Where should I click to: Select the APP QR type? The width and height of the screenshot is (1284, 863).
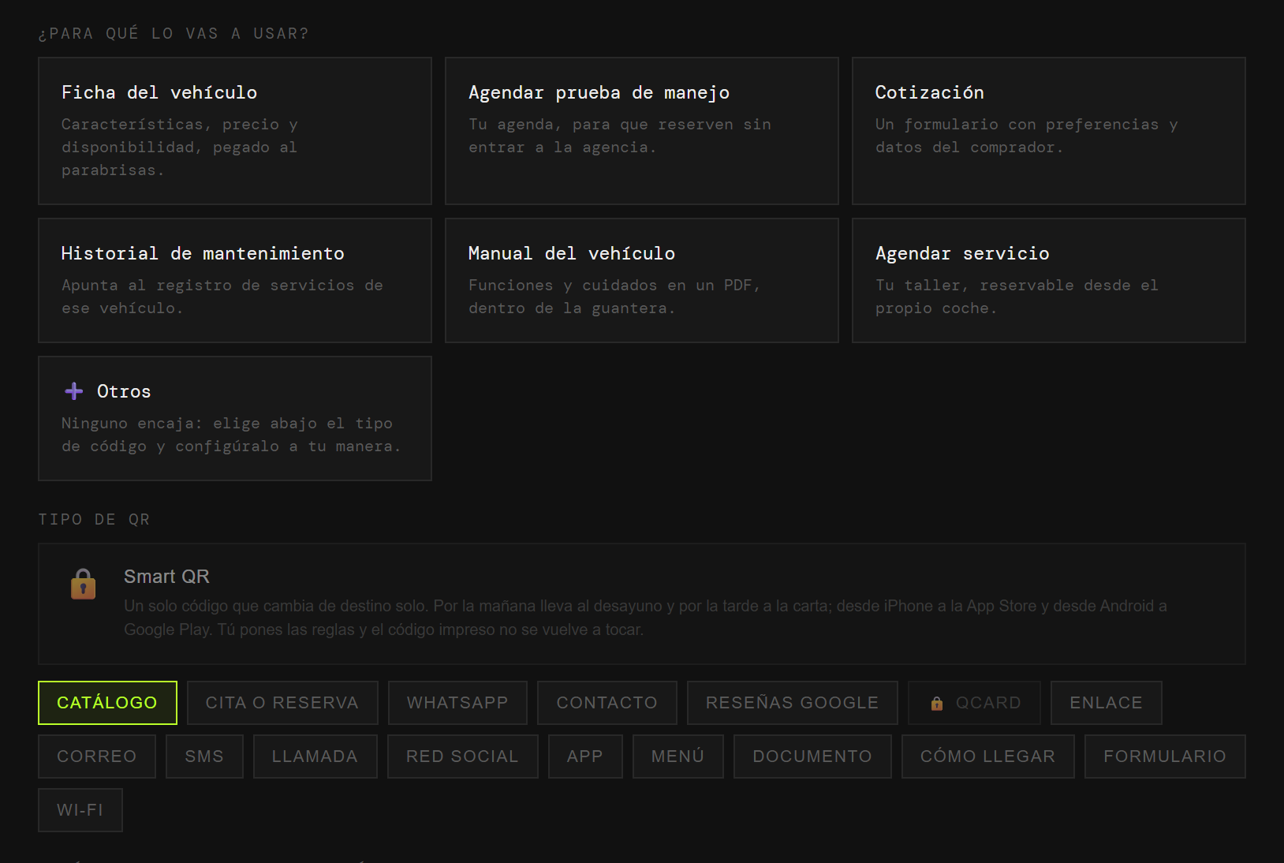tap(585, 757)
